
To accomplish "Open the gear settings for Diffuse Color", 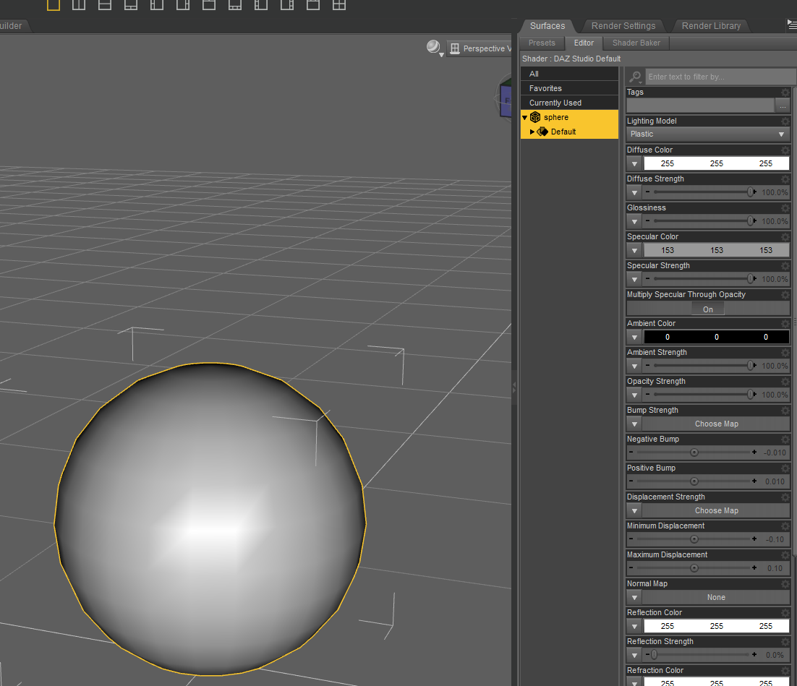I will [785, 150].
